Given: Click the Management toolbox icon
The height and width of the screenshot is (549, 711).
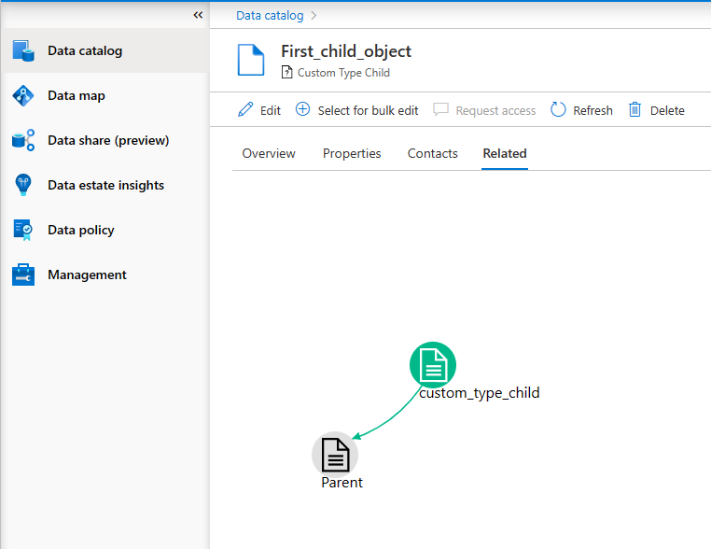Looking at the screenshot, I should coord(23,275).
